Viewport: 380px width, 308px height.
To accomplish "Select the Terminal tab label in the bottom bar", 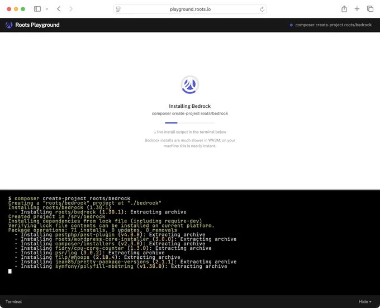I will pyautogui.click(x=13, y=302).
